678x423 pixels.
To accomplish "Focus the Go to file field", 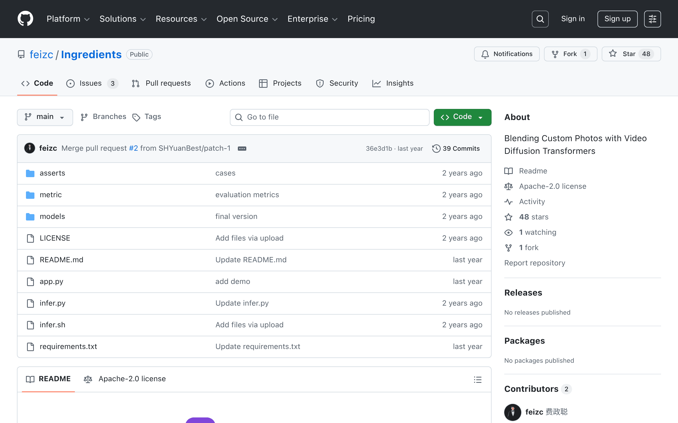I will click(x=329, y=117).
